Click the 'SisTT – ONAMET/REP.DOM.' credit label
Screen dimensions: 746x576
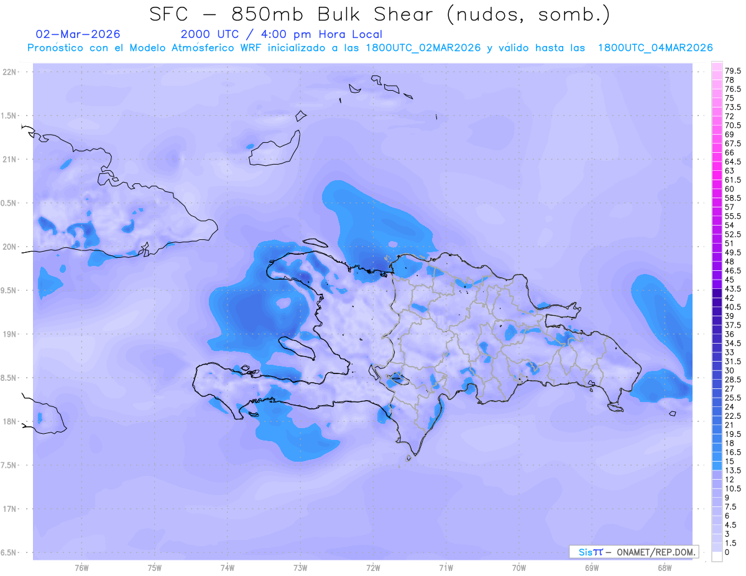[x=633, y=552]
